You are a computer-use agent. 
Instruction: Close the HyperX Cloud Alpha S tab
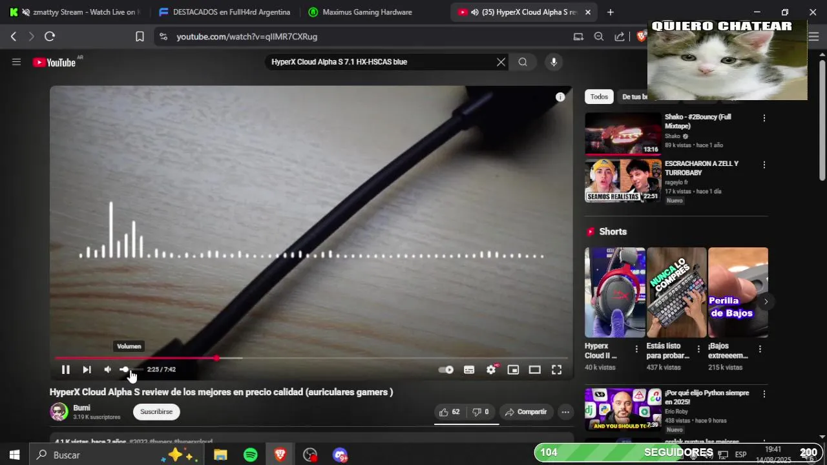[x=587, y=12]
